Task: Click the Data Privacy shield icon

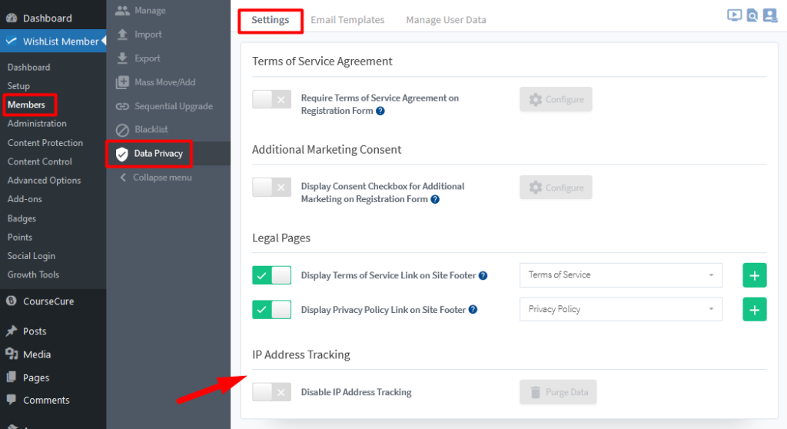Action: click(x=122, y=154)
